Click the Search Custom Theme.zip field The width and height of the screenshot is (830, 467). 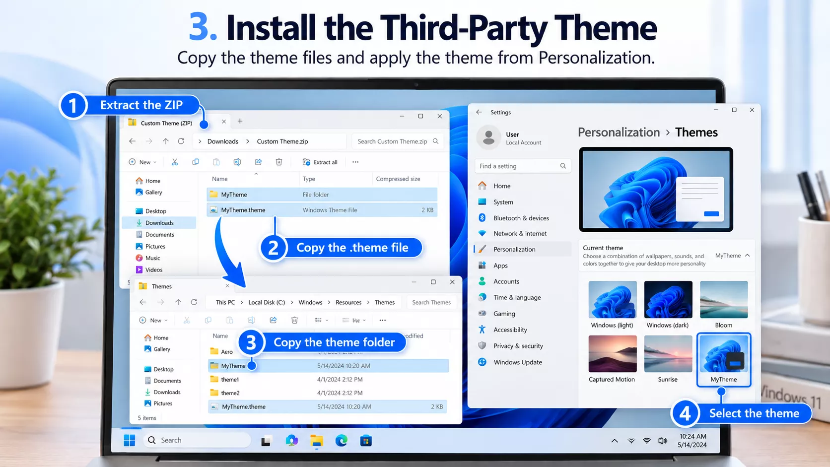397,141
